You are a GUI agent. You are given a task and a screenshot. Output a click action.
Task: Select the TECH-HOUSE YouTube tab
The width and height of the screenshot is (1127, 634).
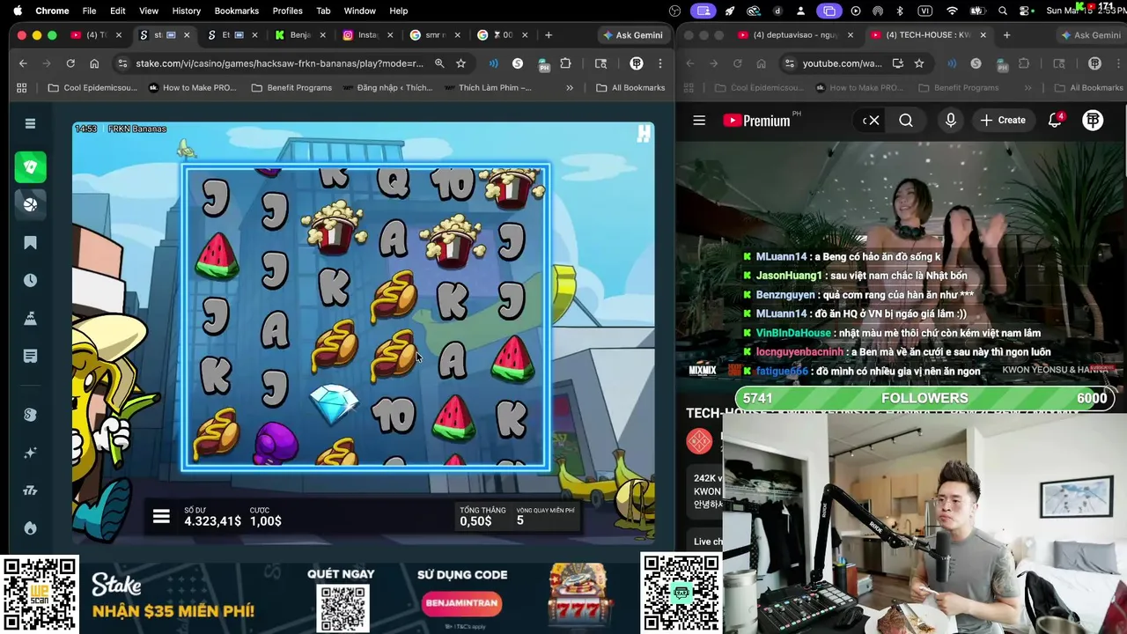click(x=929, y=35)
